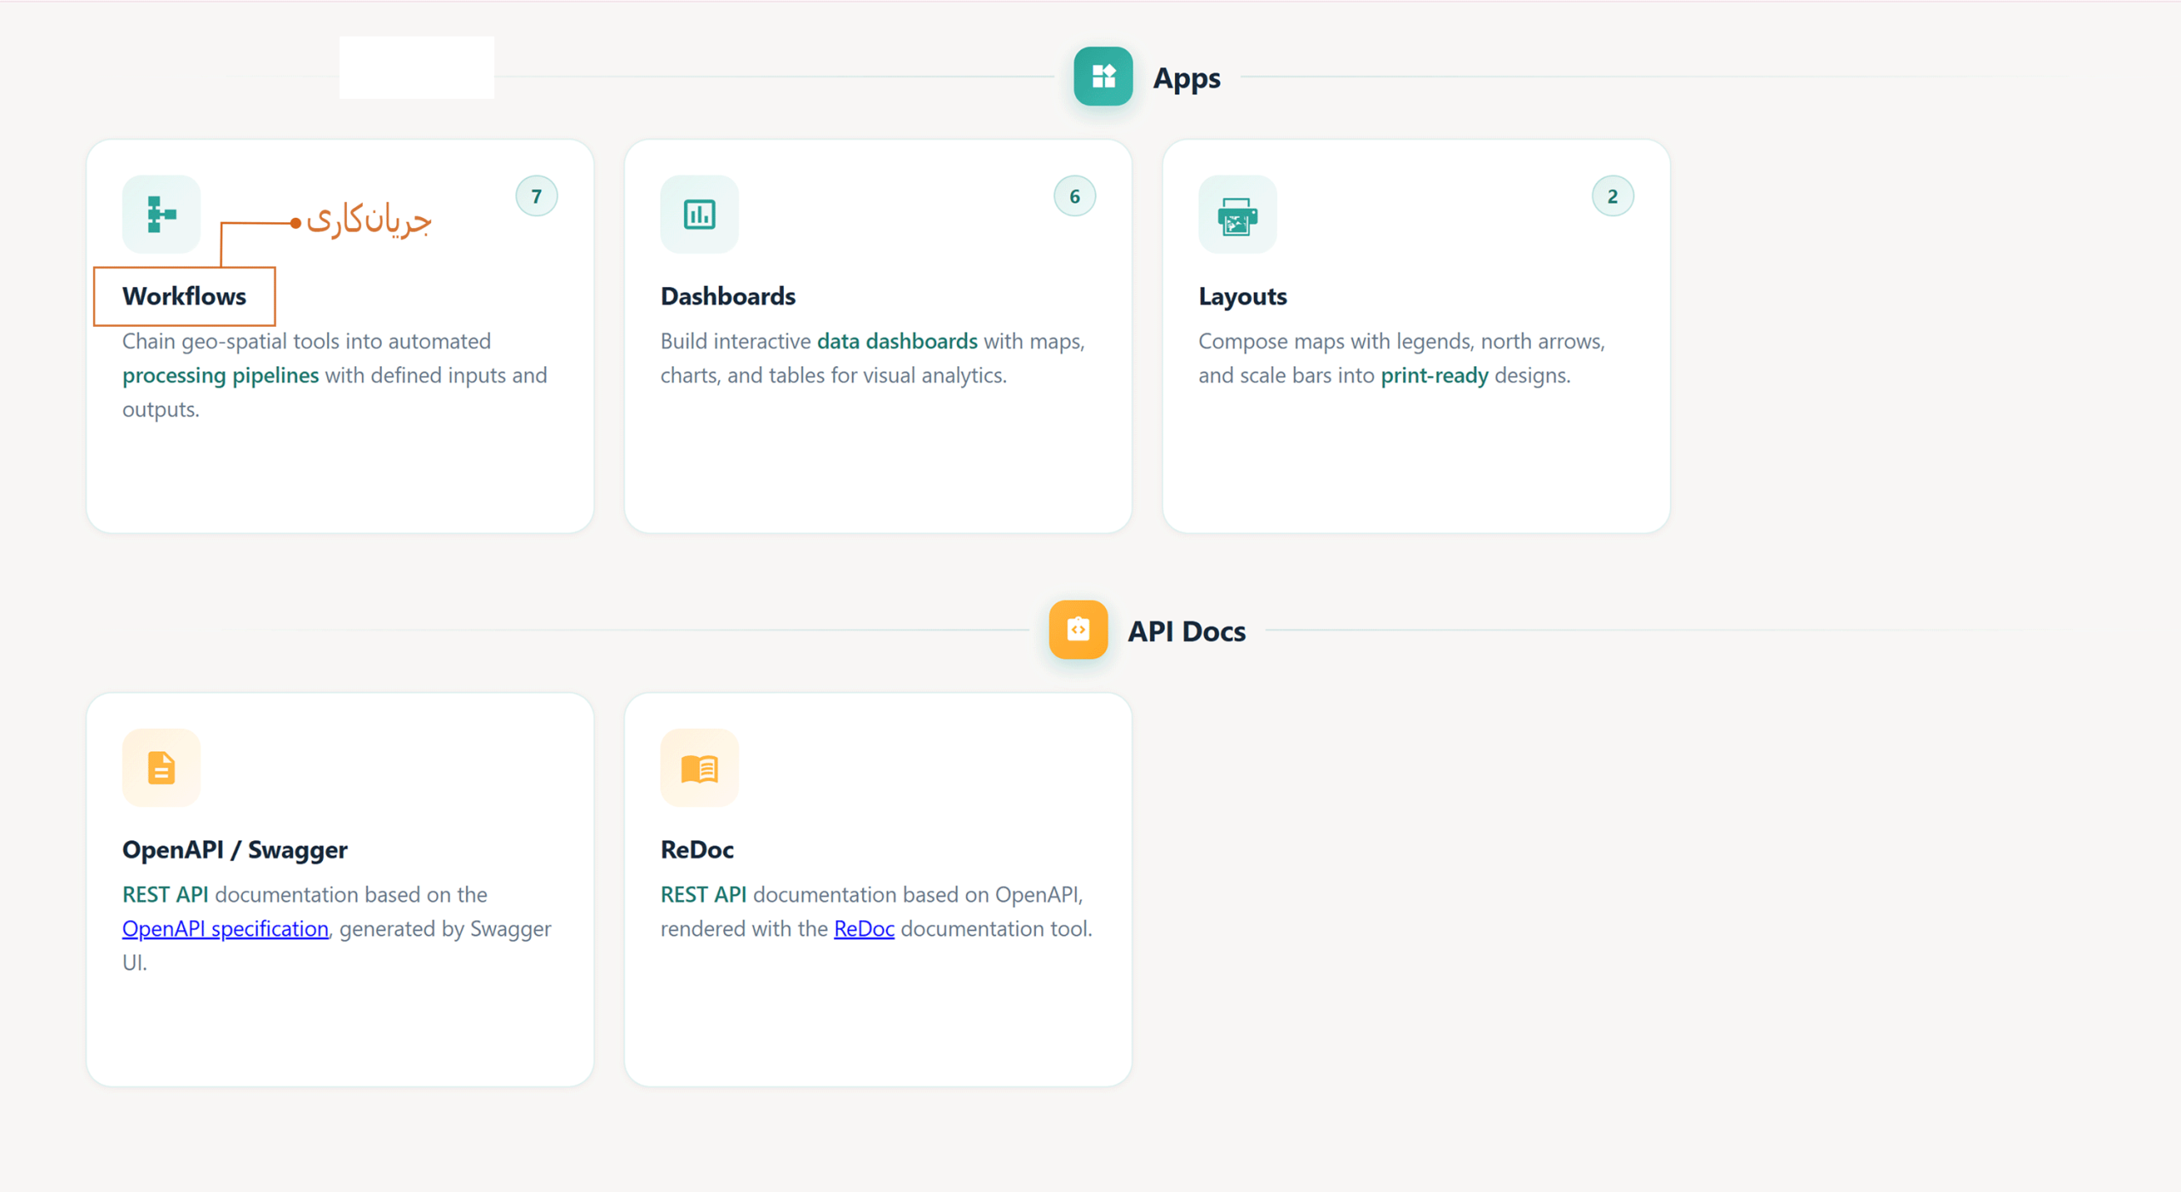Click the 'data dashboards' highlighted text

pos(897,341)
